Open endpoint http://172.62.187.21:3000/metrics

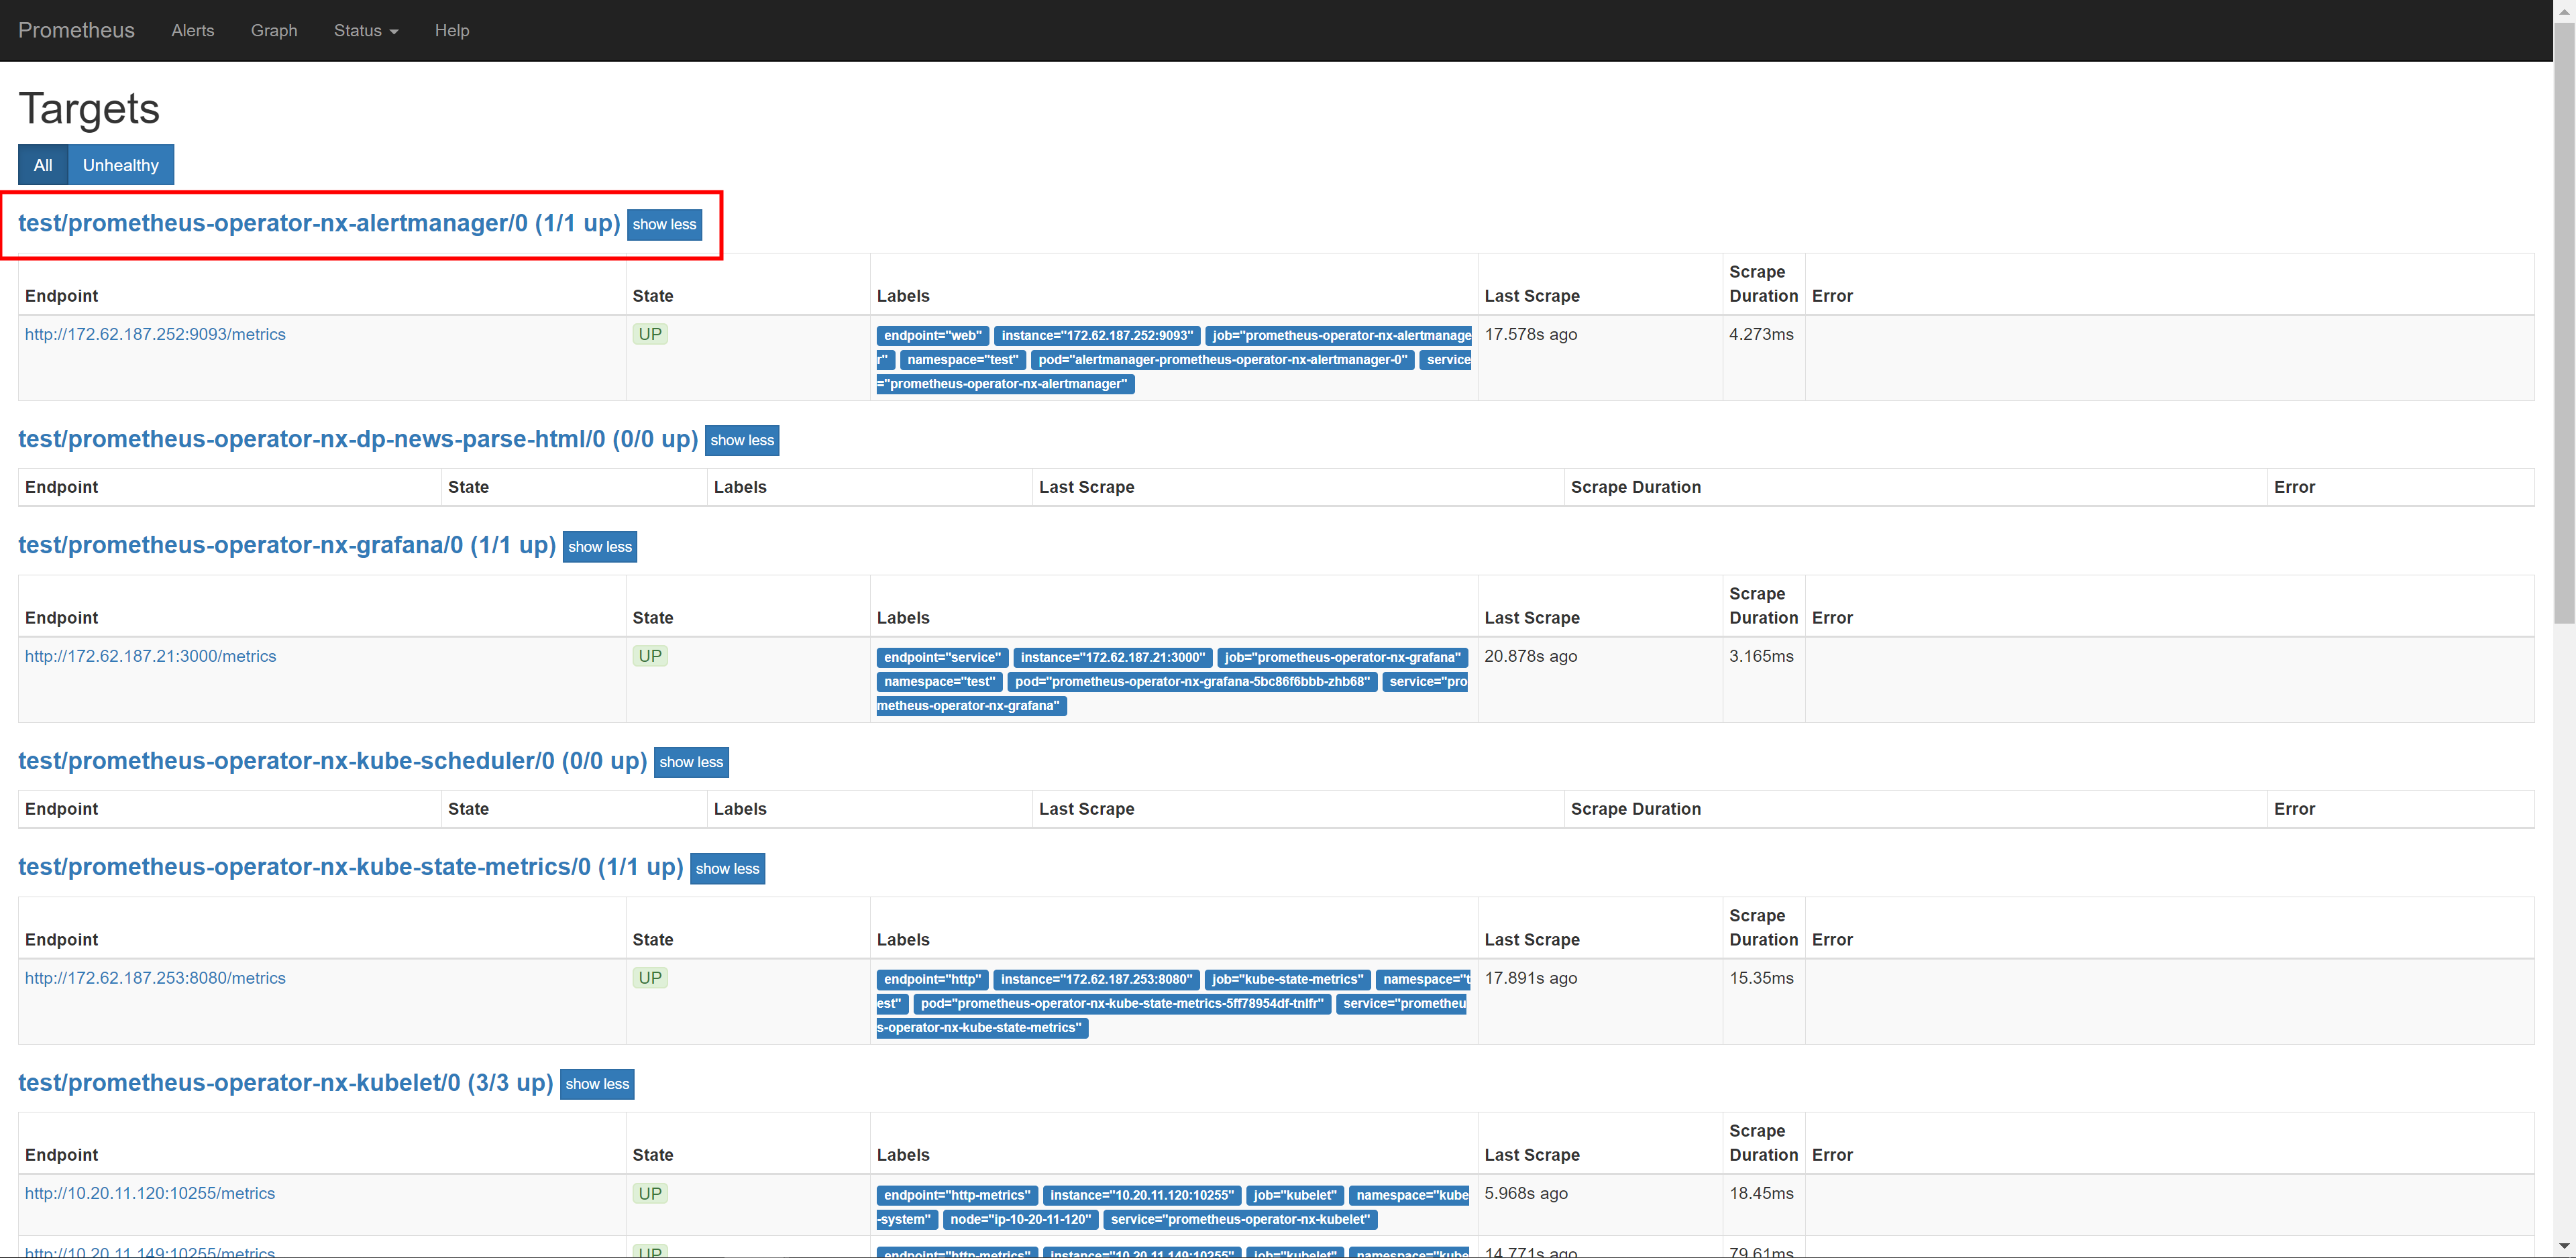151,656
